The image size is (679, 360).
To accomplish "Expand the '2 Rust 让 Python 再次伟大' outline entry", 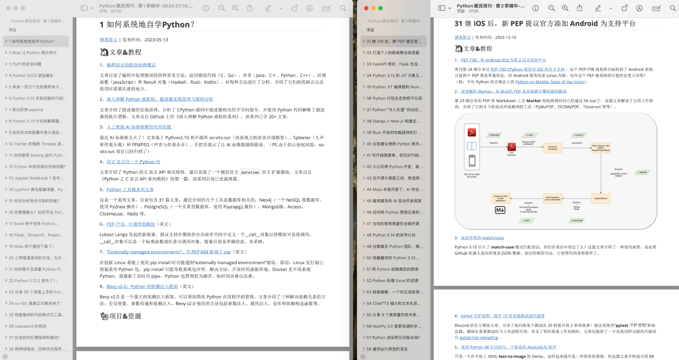I will click(x=5, y=53).
